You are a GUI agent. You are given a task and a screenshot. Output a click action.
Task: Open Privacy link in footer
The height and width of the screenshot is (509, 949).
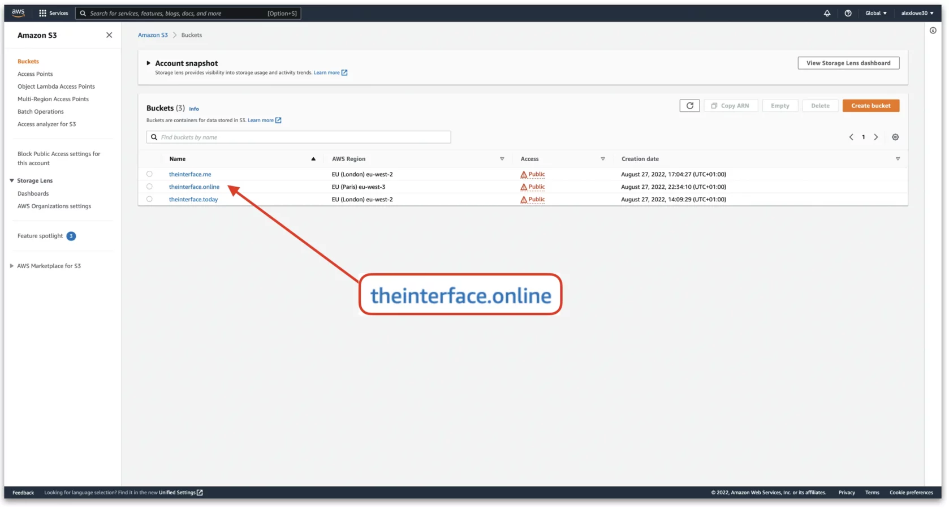[x=847, y=493]
